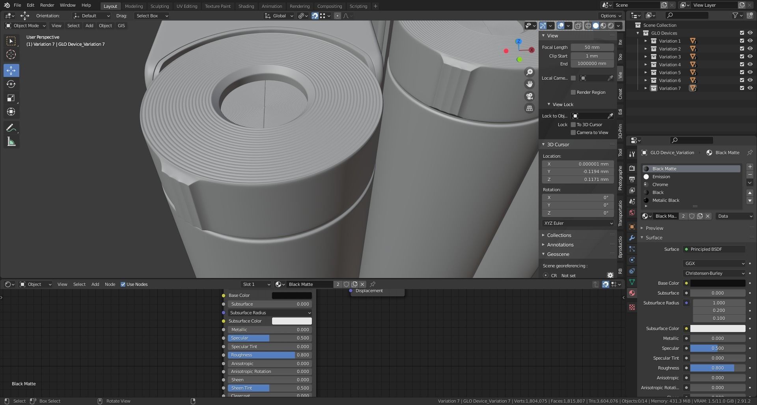Expand the Collections panel in sidebar
This screenshot has width=757, height=405.
(x=559, y=235)
